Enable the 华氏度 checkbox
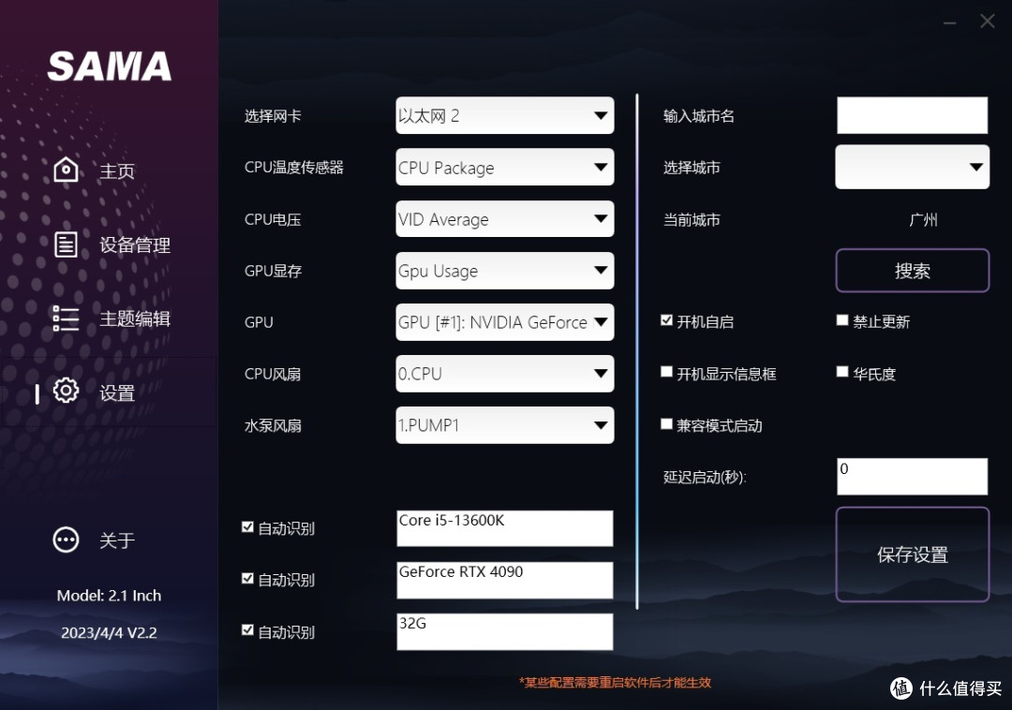Screen dimensions: 1012x710 point(842,372)
